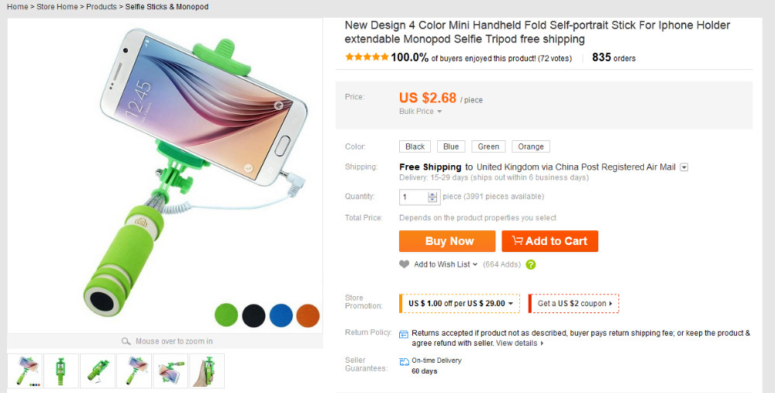Select the Black color option
This screenshot has width=775, height=393.
click(x=415, y=147)
